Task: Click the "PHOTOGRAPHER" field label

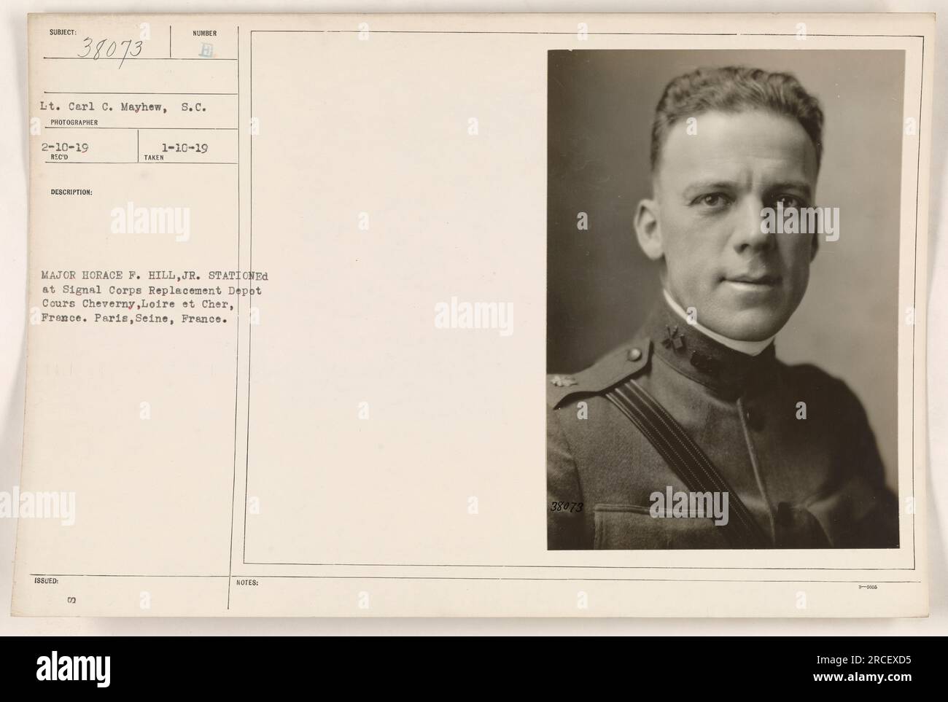Action: (74, 122)
